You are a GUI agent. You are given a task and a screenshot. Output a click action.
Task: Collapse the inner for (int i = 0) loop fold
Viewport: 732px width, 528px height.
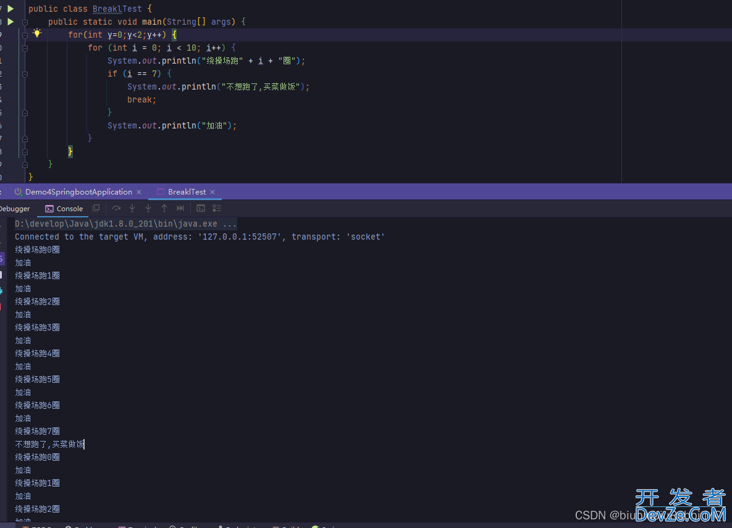pyautogui.click(x=25, y=48)
